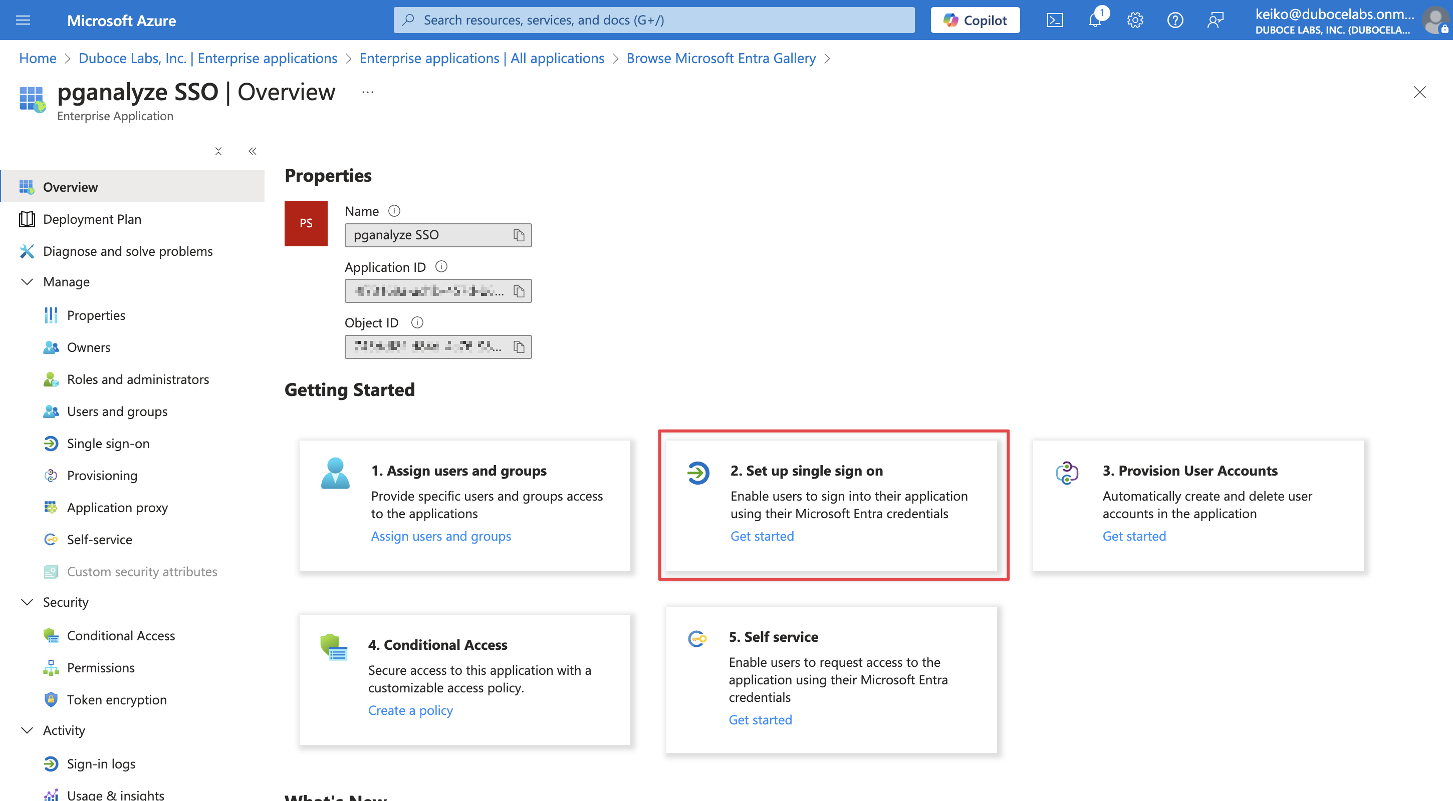The width and height of the screenshot is (1453, 801).
Task: Click the Assign users and groups card person icon
Action: tap(335, 473)
